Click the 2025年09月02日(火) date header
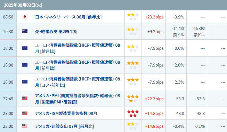The image size is (227, 132). point(23,5)
